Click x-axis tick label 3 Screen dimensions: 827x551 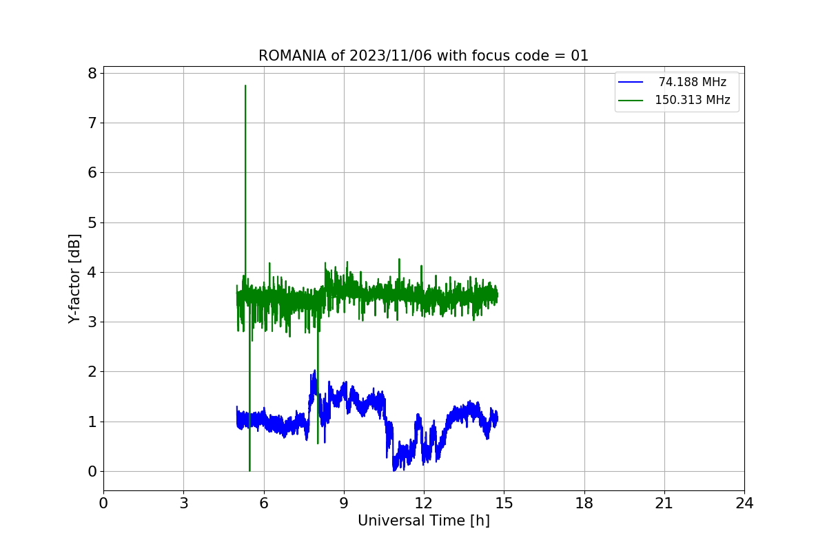point(183,503)
